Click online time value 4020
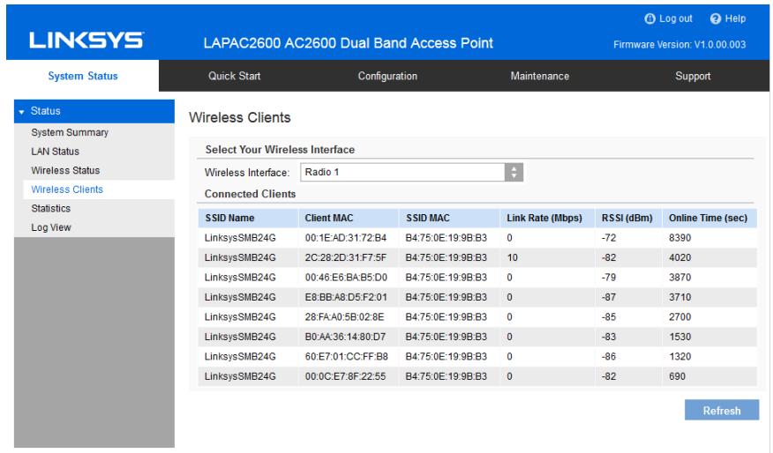This screenshot has width=773, height=453. [x=679, y=257]
